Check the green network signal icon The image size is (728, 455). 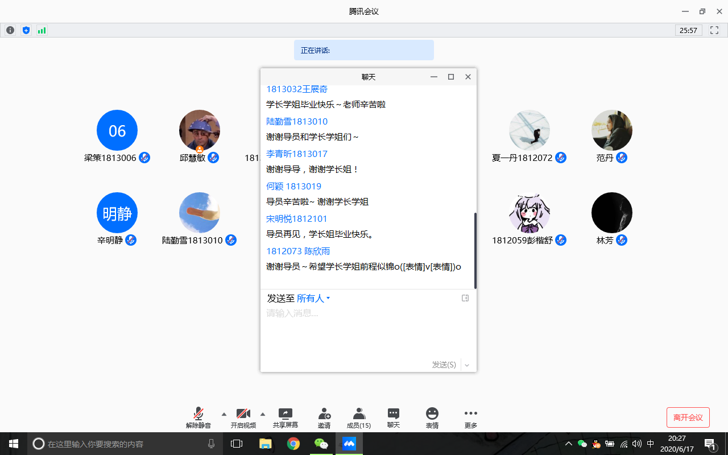tap(42, 30)
